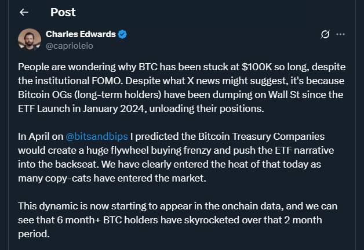
Task: Go back using the left arrow
Action: point(24,12)
